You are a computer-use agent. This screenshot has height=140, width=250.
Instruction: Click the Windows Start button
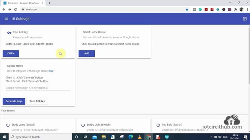[4, 137]
